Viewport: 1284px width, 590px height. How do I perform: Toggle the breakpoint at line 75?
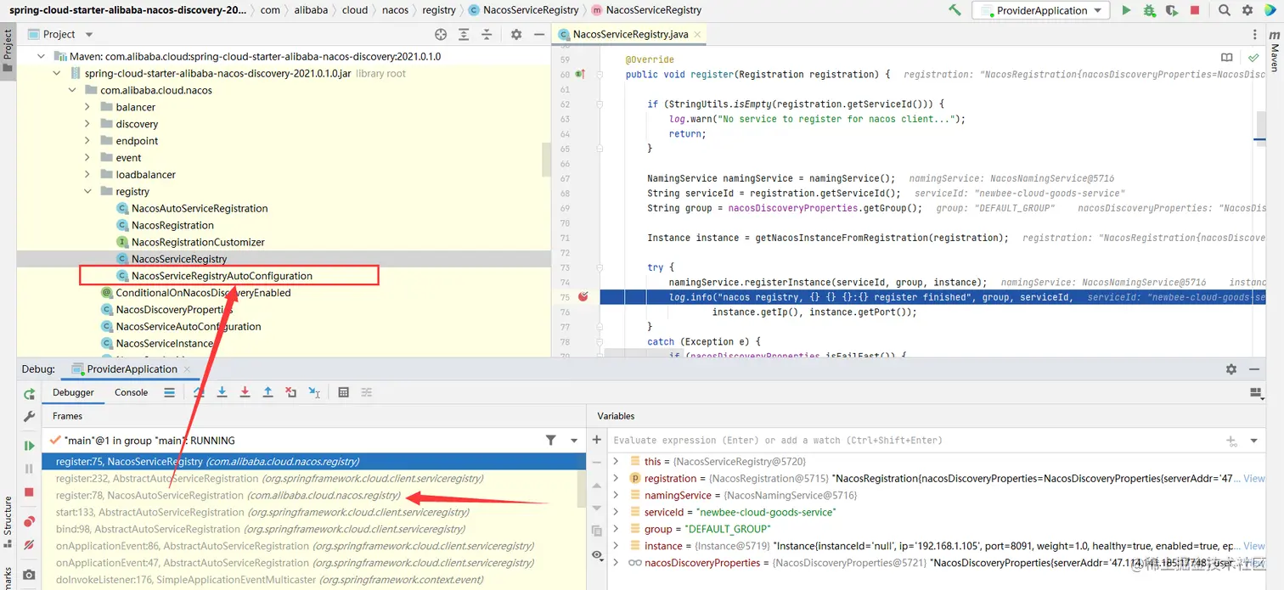click(583, 297)
